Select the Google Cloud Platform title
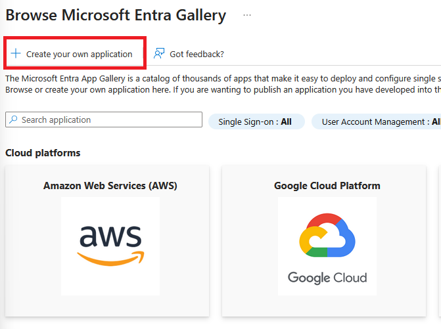 coord(327,186)
